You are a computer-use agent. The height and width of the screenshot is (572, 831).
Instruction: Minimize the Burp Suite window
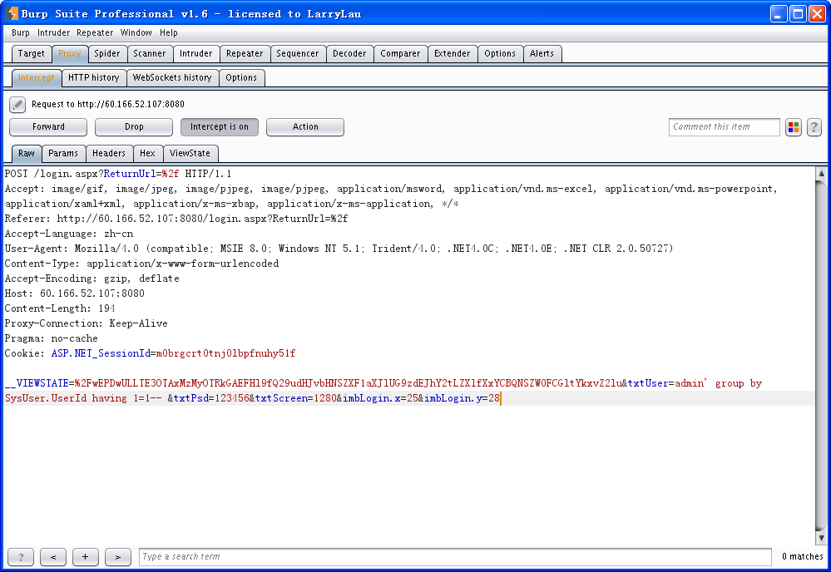(x=779, y=14)
